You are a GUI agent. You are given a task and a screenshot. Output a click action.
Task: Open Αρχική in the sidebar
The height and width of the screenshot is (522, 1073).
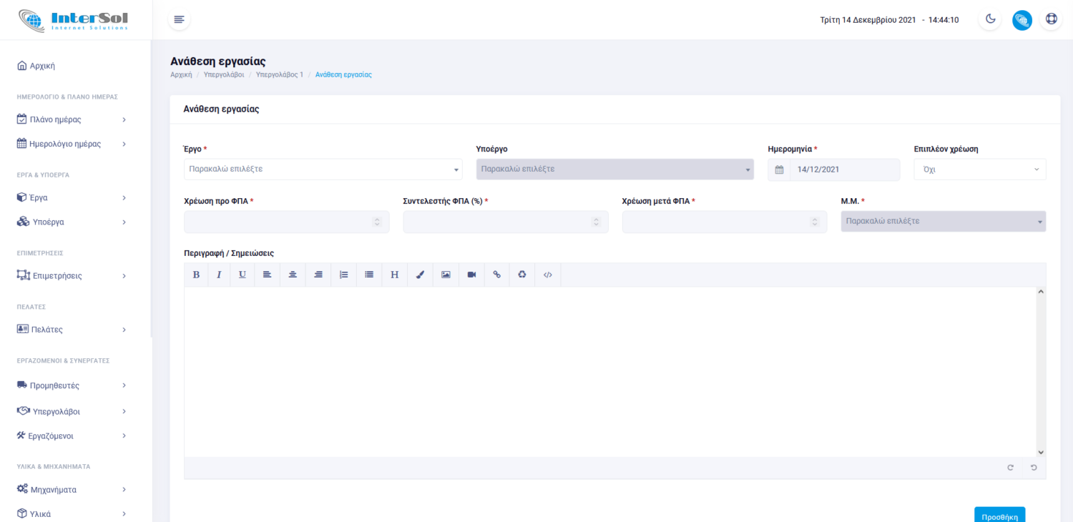[42, 66]
